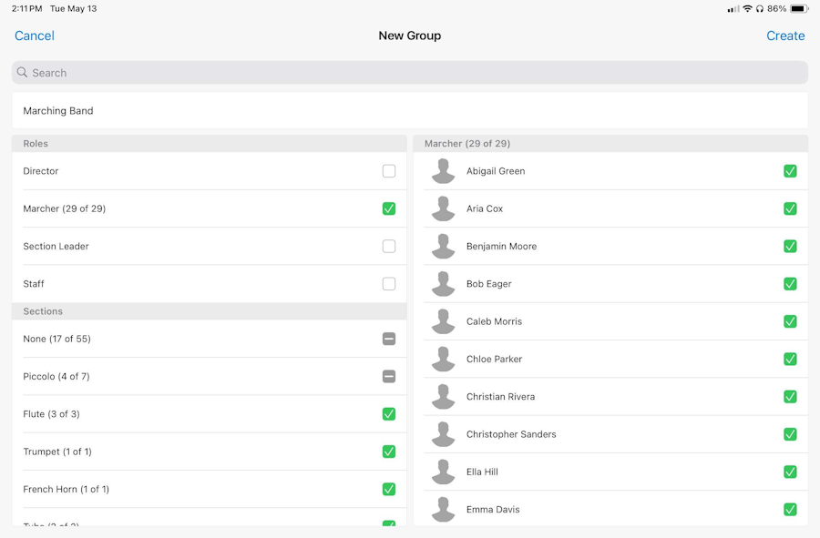The image size is (820, 538).
Task: Check the Section Leader role box
Action: coord(389,247)
